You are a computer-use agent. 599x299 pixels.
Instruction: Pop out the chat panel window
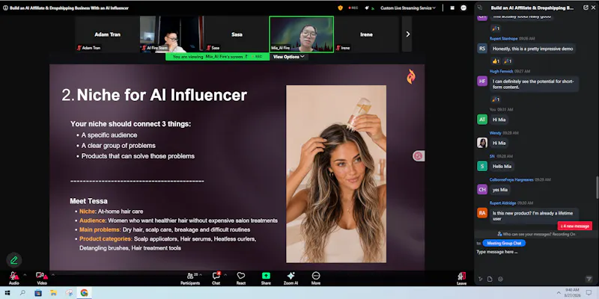click(586, 7)
